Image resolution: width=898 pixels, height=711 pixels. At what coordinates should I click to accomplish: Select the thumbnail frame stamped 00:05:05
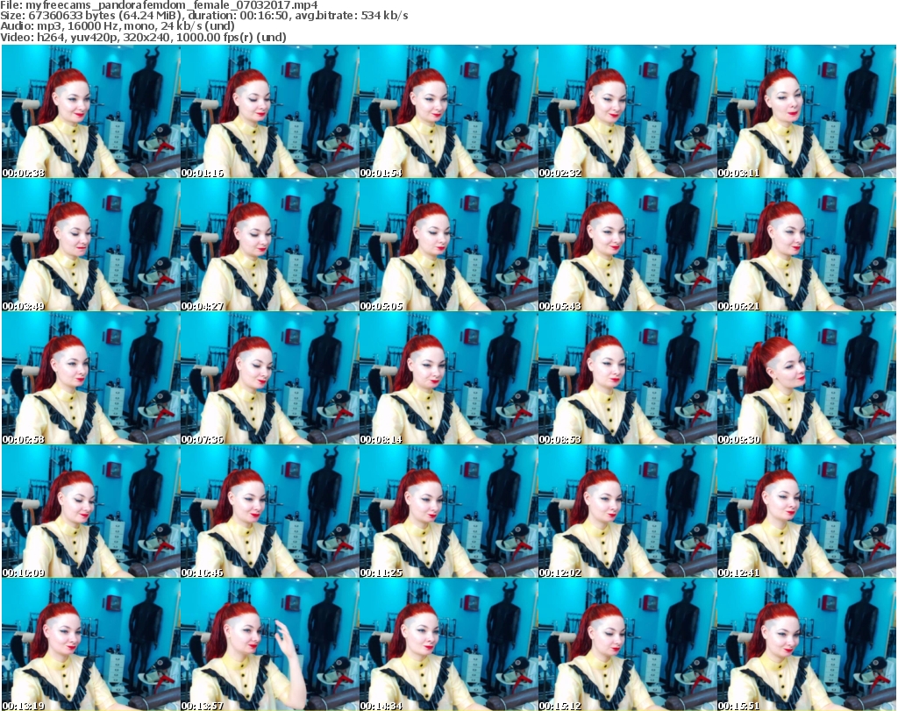(448, 245)
